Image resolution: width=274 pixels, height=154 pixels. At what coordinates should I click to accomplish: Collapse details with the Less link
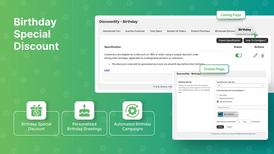pos(107,70)
